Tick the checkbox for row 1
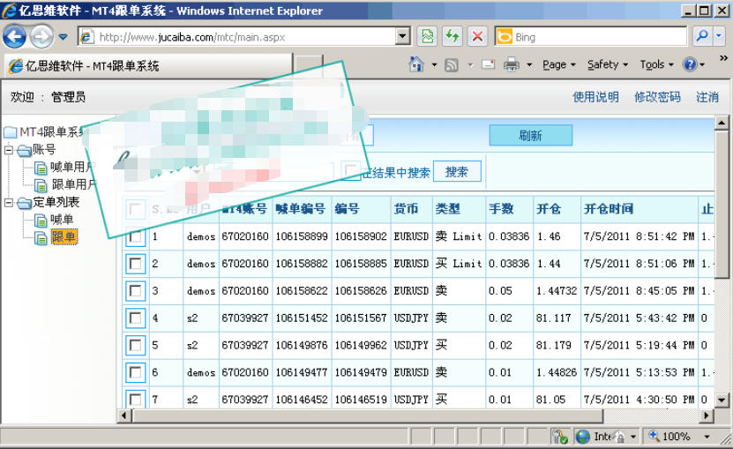Screen dimensions: 733x449 [136, 237]
